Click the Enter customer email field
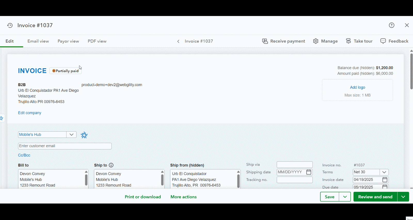Screen dimensions: 413x220 click(x=65, y=146)
